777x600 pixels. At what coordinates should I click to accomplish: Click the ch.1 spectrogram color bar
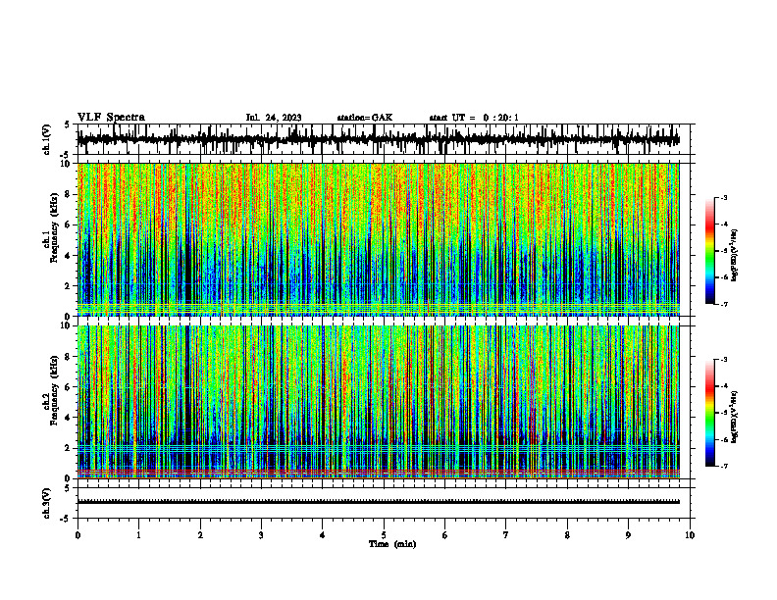(x=709, y=251)
